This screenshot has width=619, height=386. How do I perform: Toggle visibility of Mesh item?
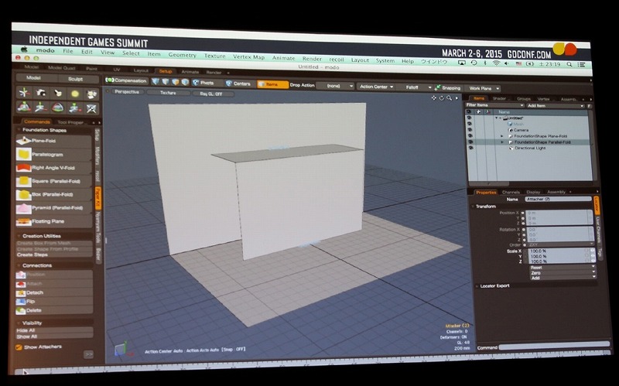(x=470, y=124)
